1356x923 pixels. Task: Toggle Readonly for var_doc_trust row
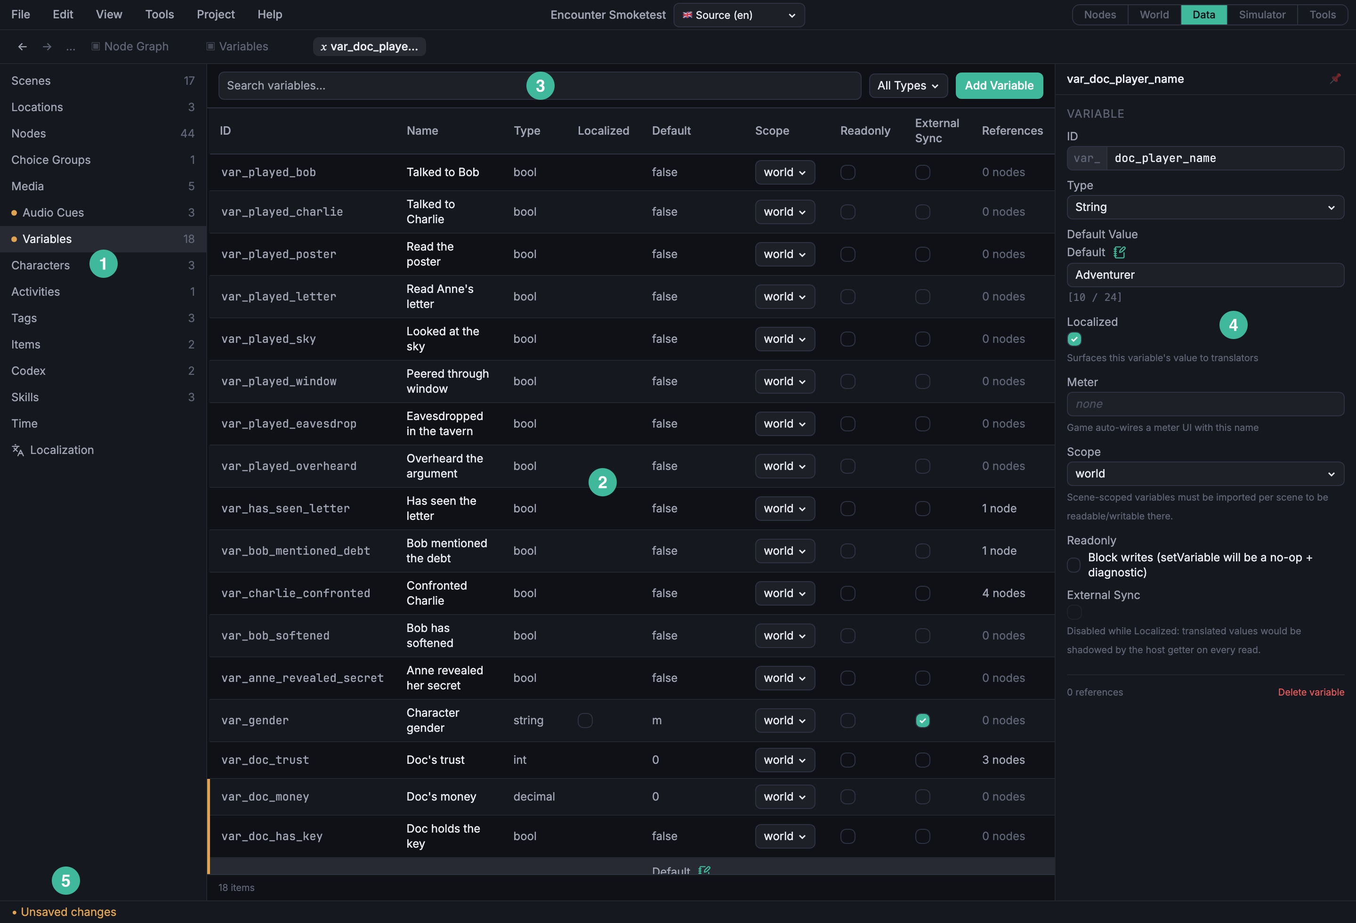pyautogui.click(x=848, y=760)
